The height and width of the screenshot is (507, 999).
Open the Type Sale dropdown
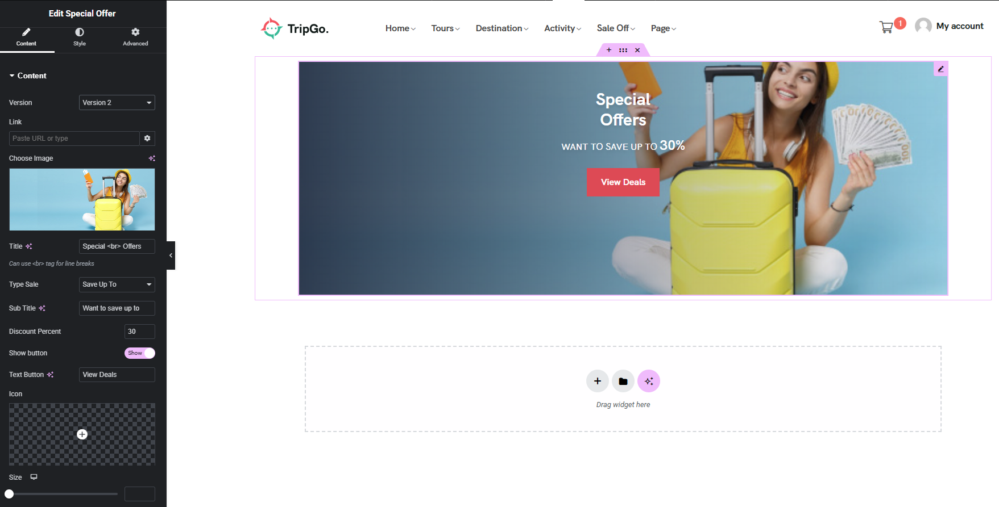coord(117,284)
